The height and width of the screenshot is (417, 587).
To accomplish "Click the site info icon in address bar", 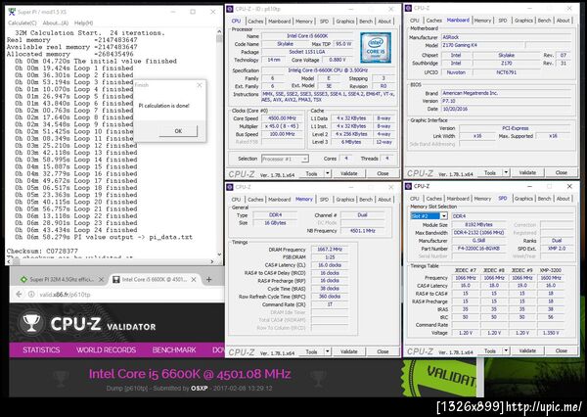I will click(x=32, y=295).
